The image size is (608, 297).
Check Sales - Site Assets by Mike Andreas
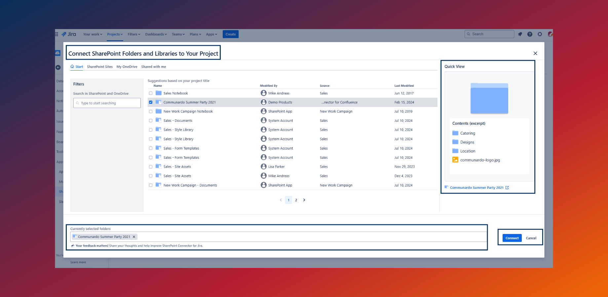pos(151,176)
